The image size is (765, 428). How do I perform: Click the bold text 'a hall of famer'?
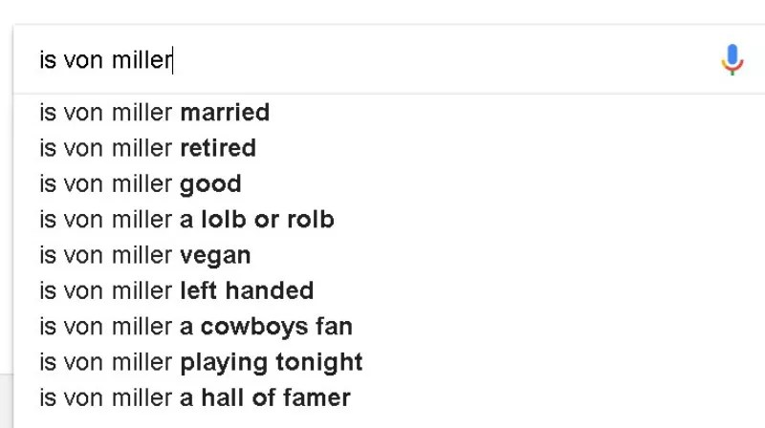click(265, 397)
